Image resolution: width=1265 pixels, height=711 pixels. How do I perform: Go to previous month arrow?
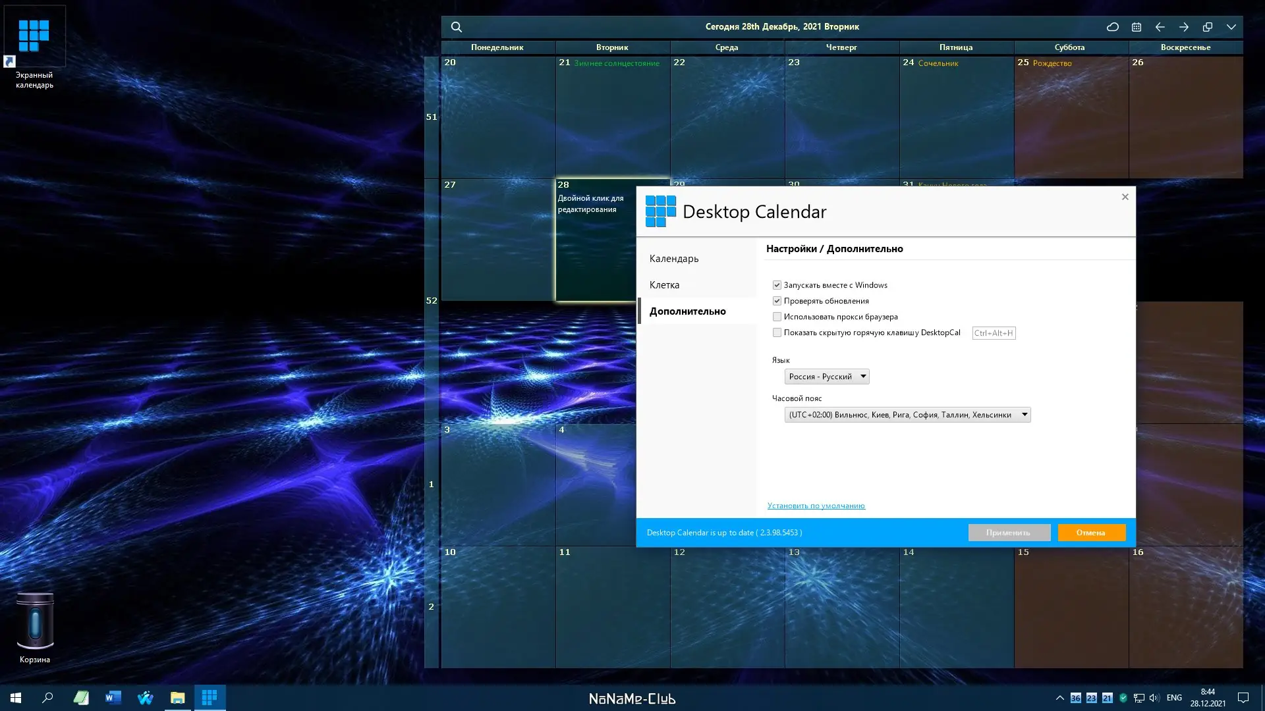(x=1160, y=27)
